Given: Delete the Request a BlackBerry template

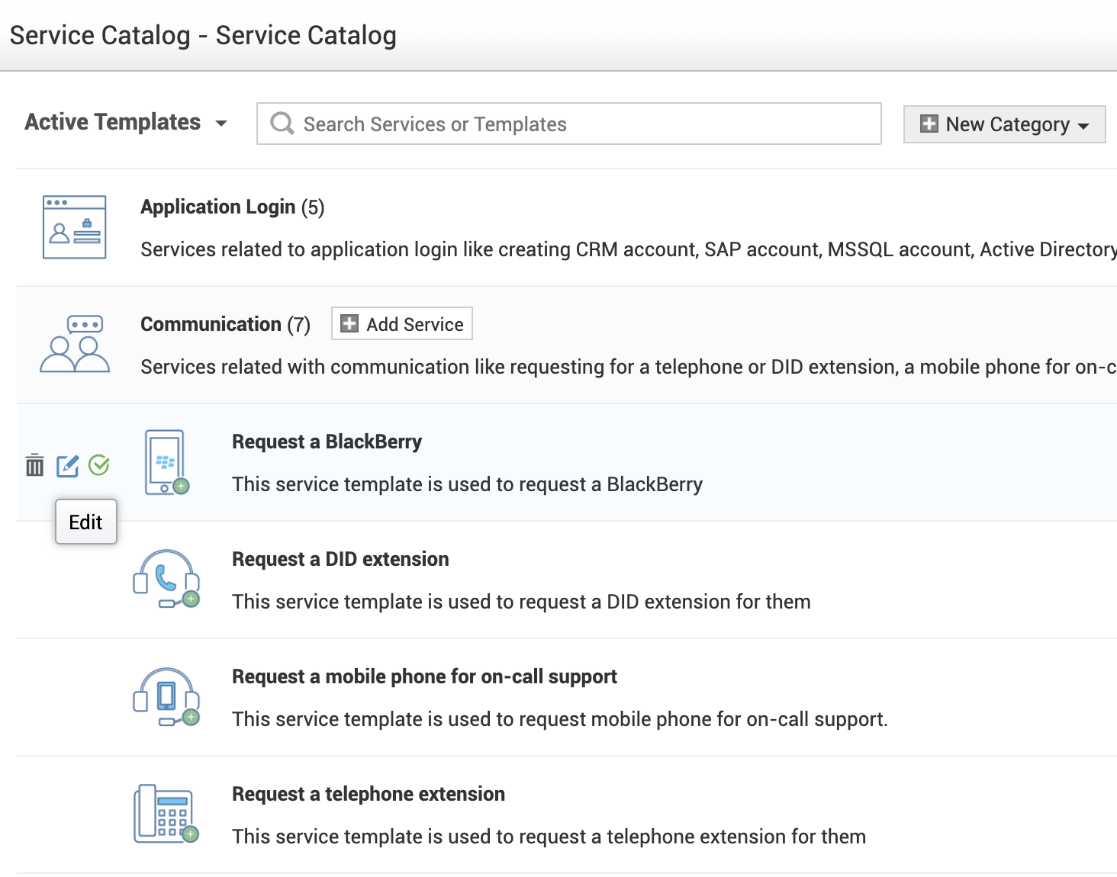Looking at the screenshot, I should [x=34, y=465].
